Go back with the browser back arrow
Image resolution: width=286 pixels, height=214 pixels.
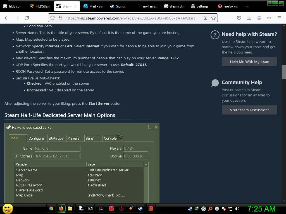(x=7, y=18)
